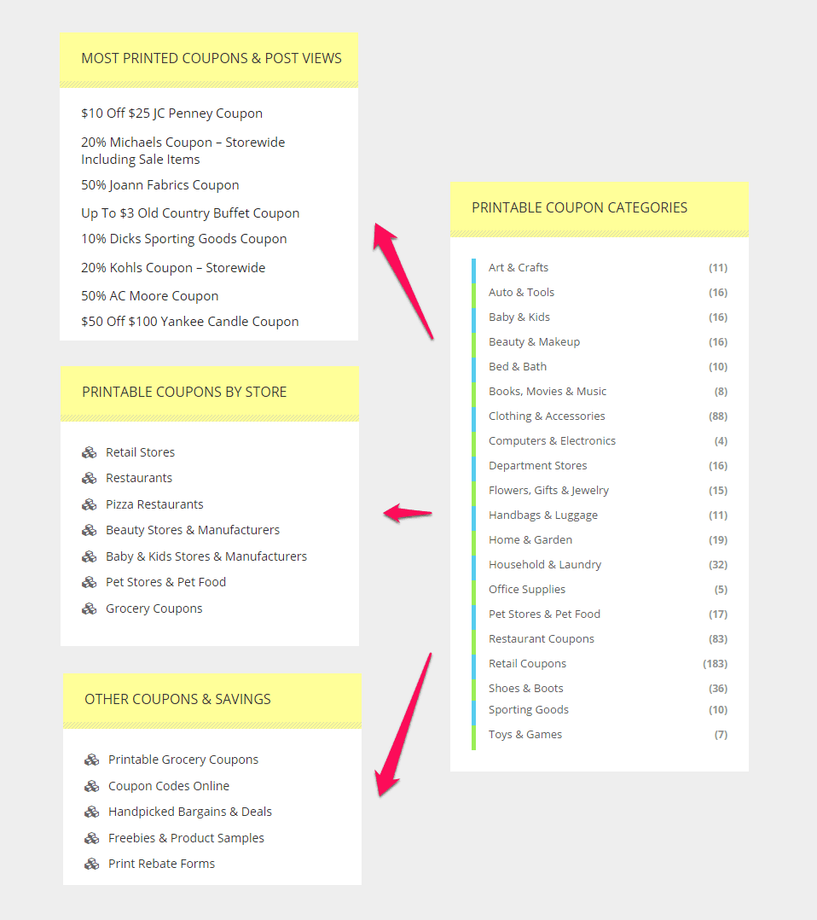This screenshot has height=920, width=817.
Task: Open the Retail Coupons category
Action: [527, 664]
